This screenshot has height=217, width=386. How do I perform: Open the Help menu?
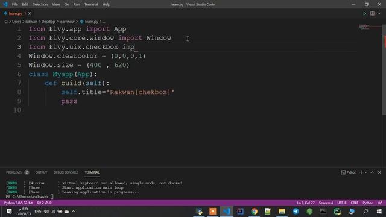106,4
